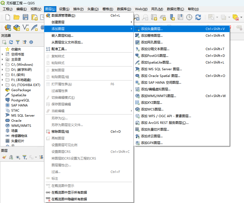Open project via folder toolbar icon

click(16, 17)
